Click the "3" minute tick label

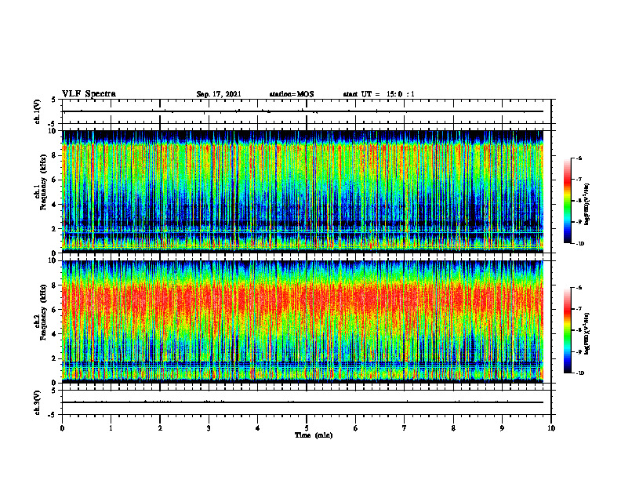[x=209, y=428]
